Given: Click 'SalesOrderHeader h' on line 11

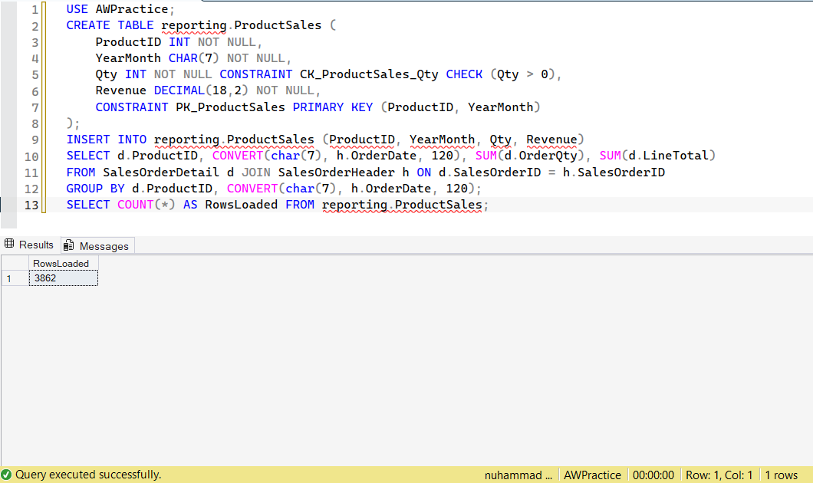Looking at the screenshot, I should [x=344, y=172].
